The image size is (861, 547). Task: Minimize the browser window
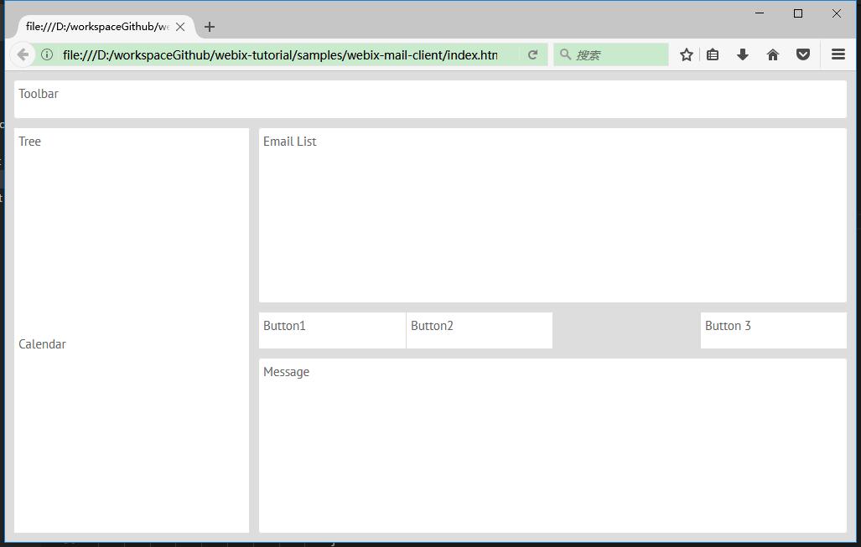point(760,13)
